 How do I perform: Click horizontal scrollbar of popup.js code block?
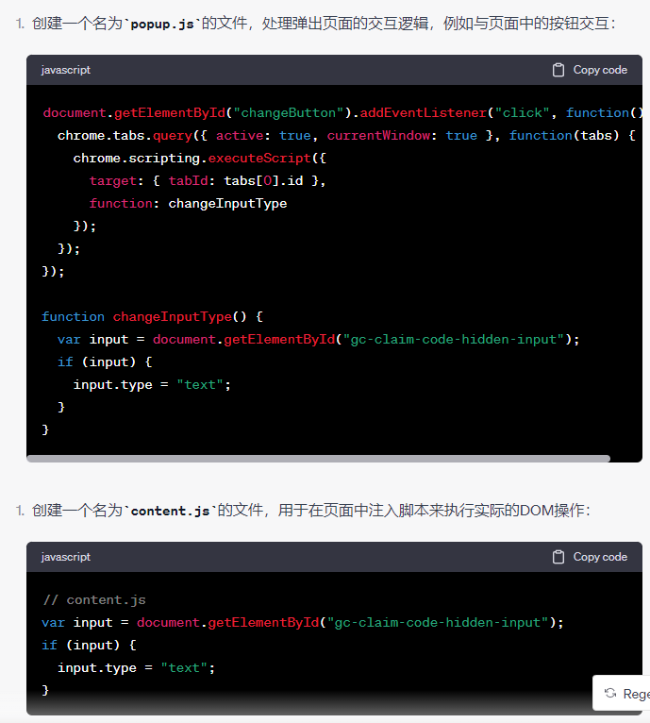point(319,459)
